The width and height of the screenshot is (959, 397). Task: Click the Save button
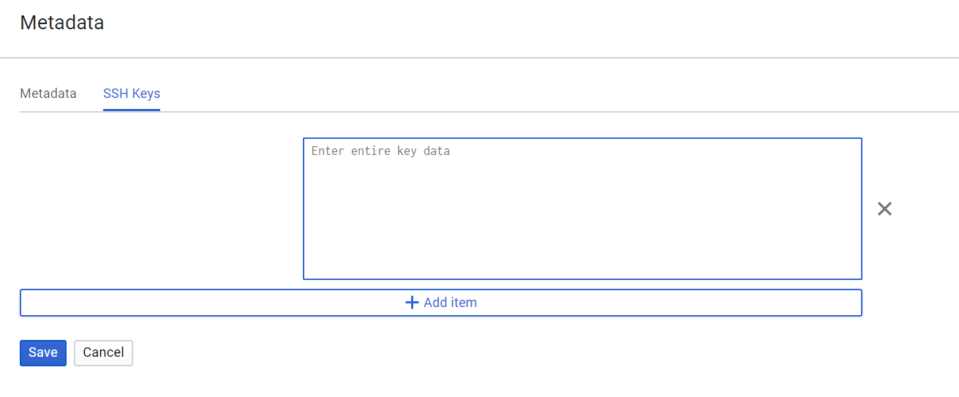[x=43, y=352]
